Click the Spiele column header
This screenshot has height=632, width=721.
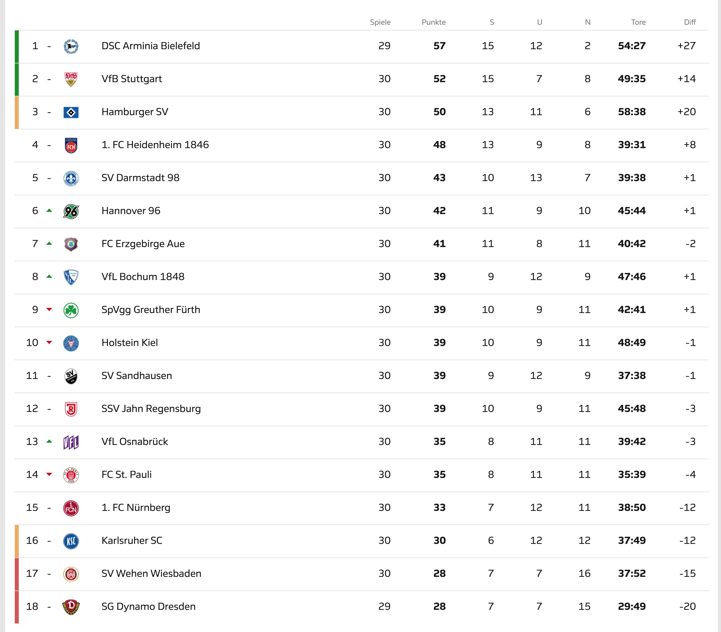pos(380,22)
